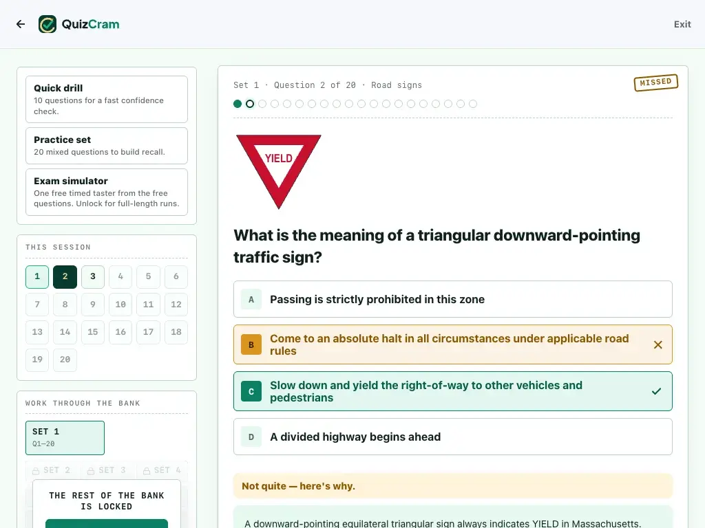Click the 'WORK THROUGH THE BANK' heading

(83, 403)
